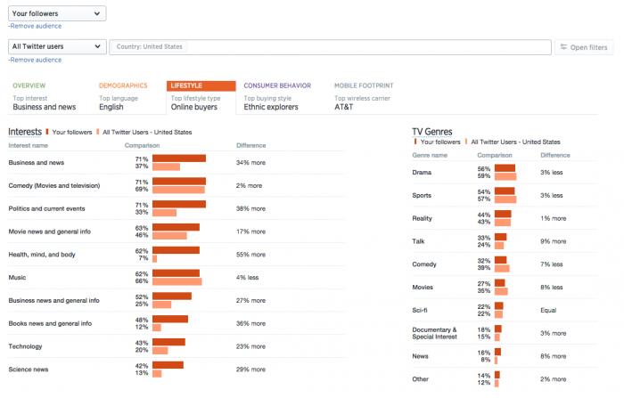The height and width of the screenshot is (398, 624).
Task: Click Your followers swatch in Interests legend
Action: coord(47,132)
